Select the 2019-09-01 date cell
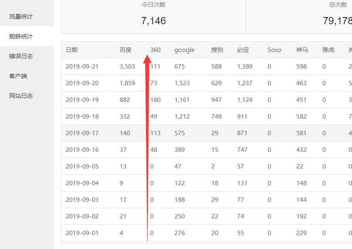The image size is (352, 249). click(x=82, y=233)
